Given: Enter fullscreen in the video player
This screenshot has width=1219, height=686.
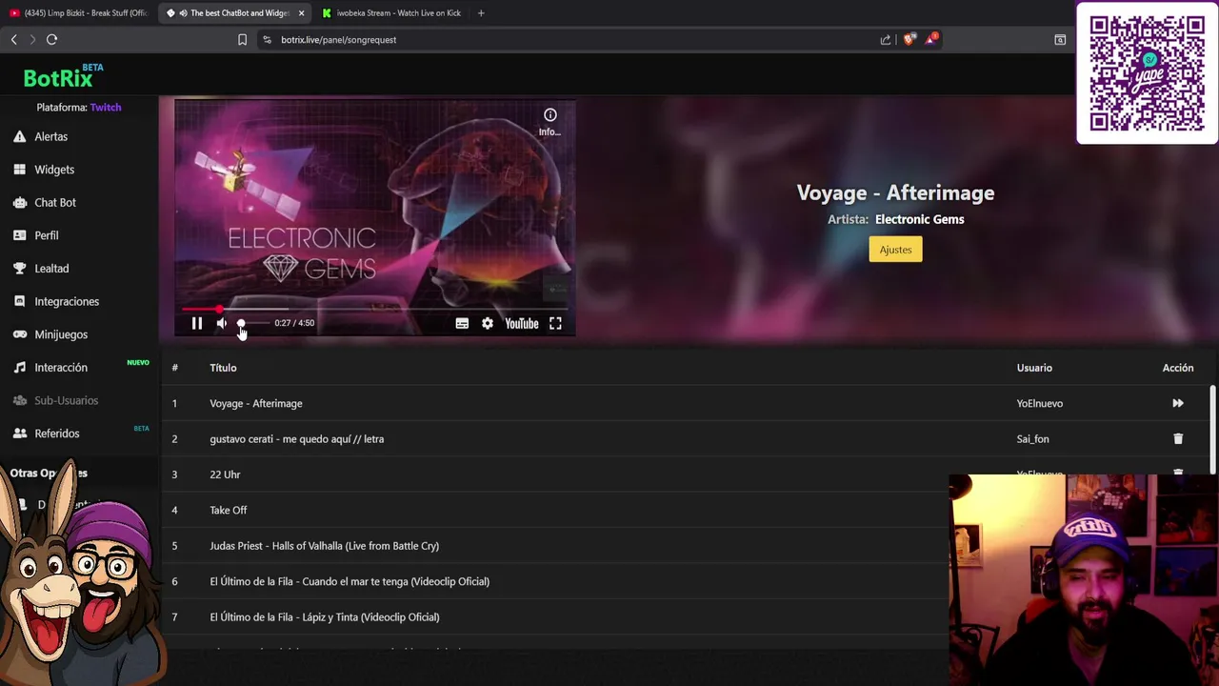Looking at the screenshot, I should (x=555, y=324).
